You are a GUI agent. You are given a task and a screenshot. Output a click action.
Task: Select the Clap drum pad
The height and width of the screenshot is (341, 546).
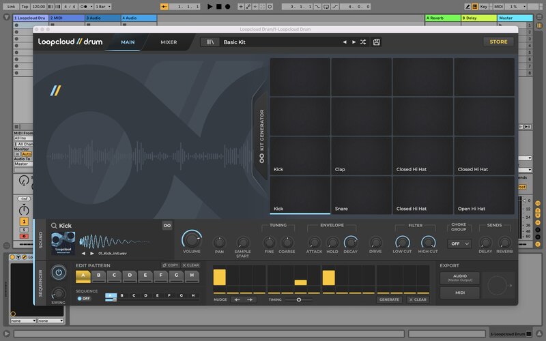pos(361,155)
